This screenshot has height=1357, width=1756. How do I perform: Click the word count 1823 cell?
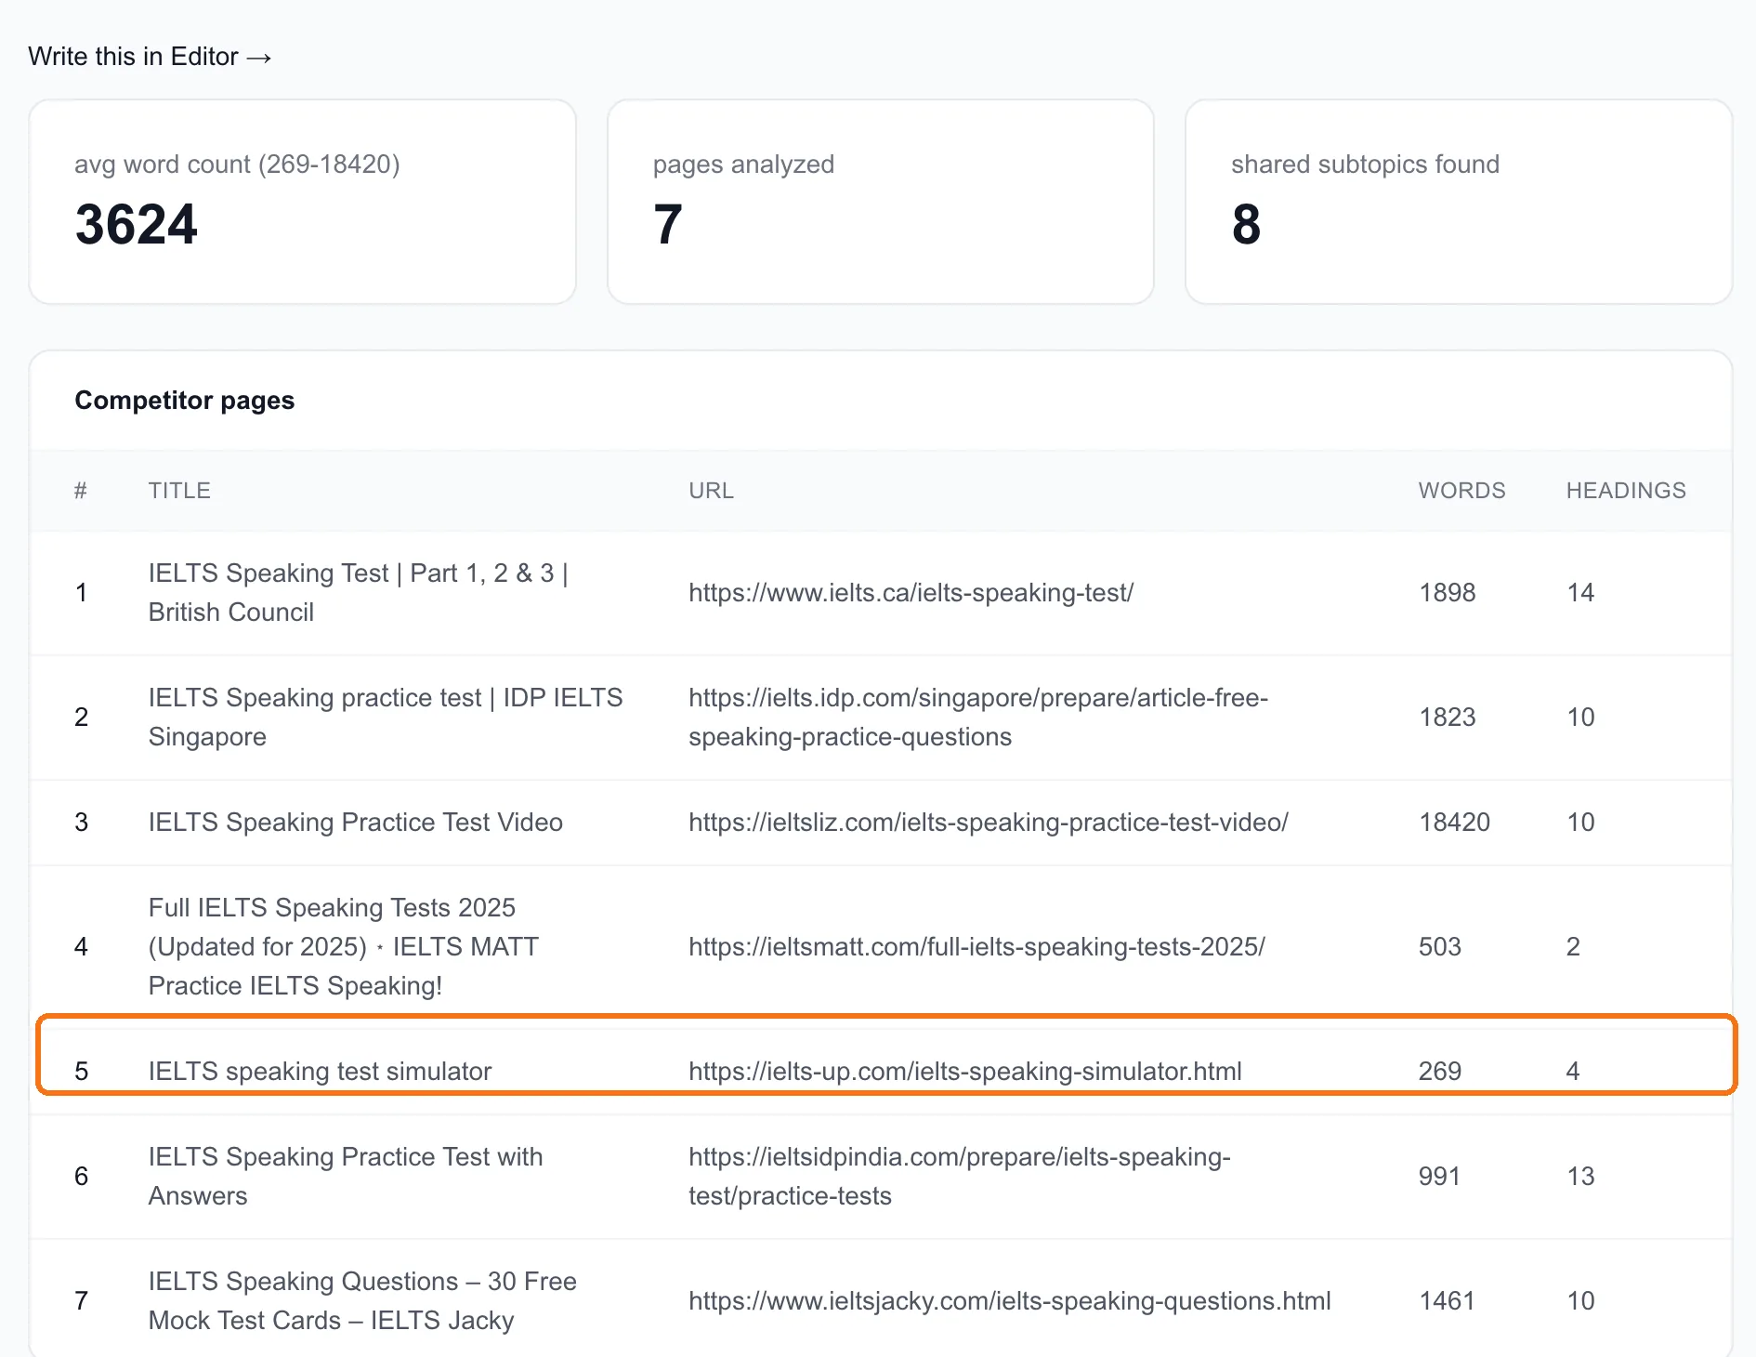(x=1447, y=718)
